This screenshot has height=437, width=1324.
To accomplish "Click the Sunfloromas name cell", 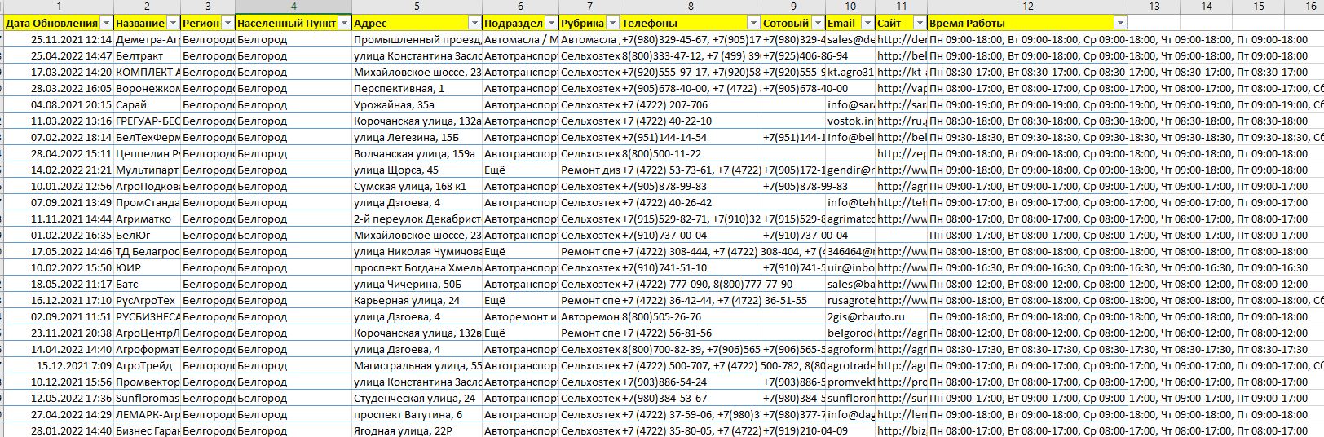I will tap(147, 399).
